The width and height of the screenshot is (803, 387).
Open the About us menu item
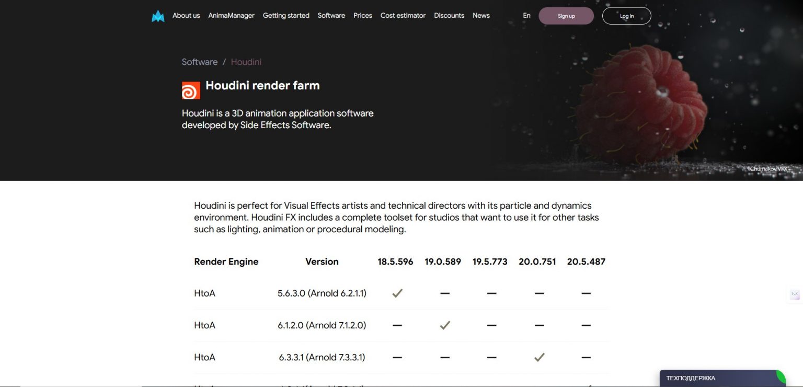[186, 15]
